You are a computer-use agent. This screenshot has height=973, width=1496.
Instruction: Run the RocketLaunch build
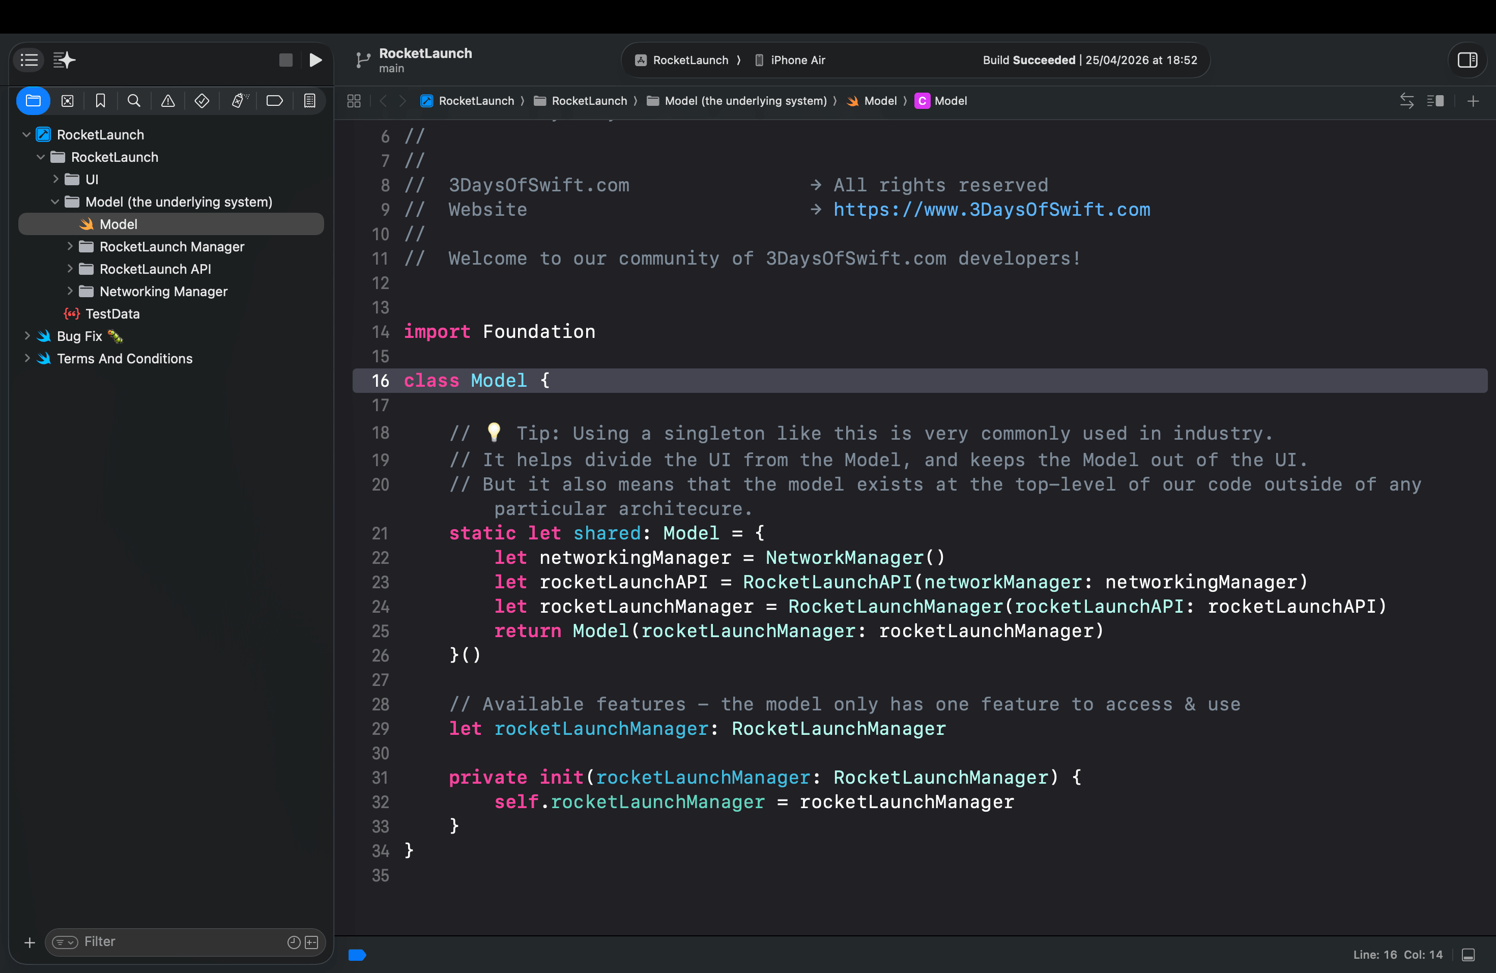[315, 60]
